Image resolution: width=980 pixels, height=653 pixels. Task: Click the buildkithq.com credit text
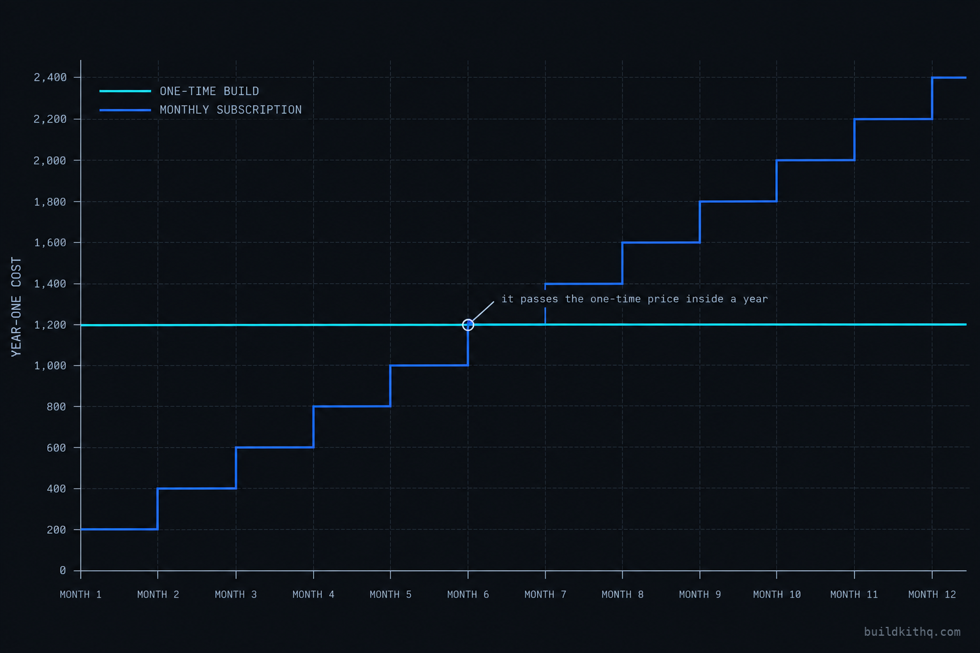912,631
